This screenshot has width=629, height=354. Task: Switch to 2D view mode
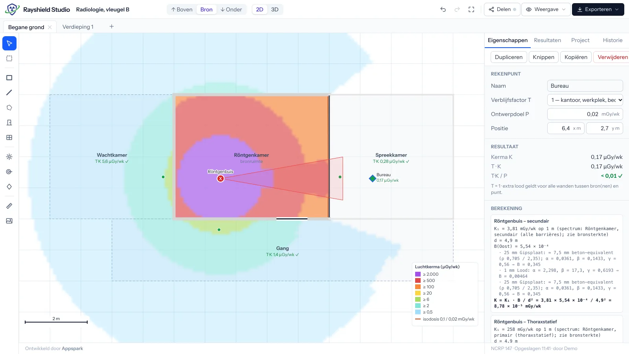point(260,9)
